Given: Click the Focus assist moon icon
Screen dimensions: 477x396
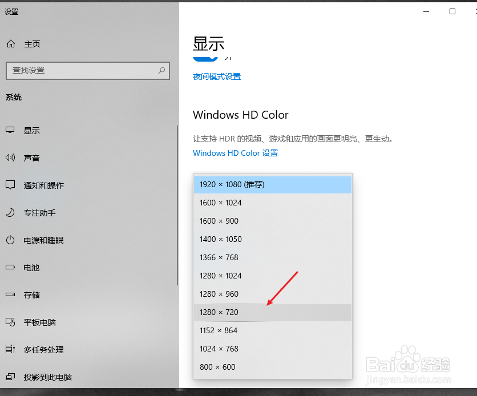Looking at the screenshot, I should point(10,212).
